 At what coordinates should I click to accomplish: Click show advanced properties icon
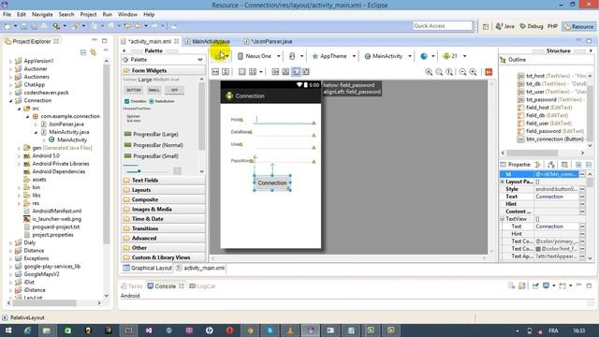point(564,165)
